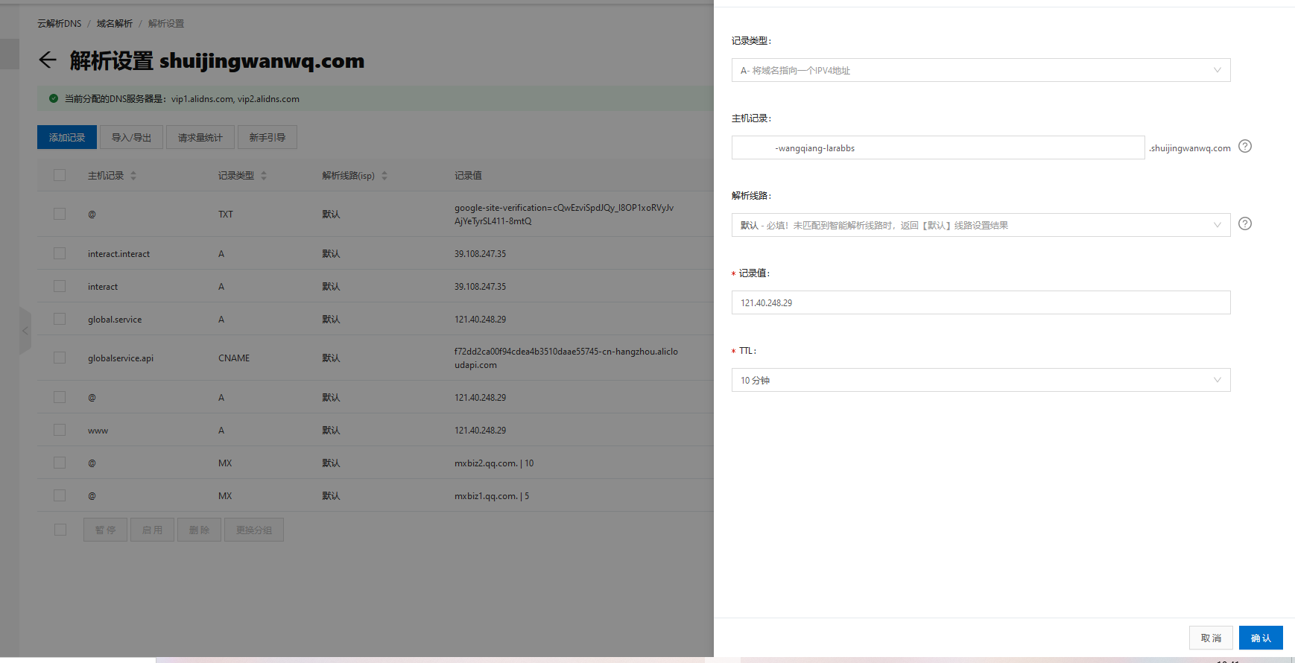Focus the 主机记录 input containing -wangqiang-larabbs
This screenshot has width=1295, height=663.
tap(938, 147)
